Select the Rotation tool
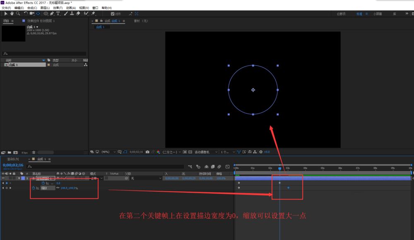Image resolution: width=414 pixels, height=240 pixels. 26,14
